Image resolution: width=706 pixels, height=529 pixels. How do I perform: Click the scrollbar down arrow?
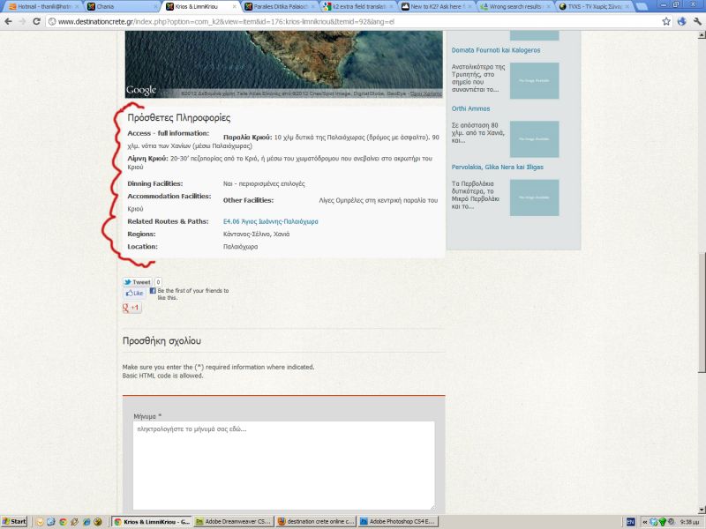pyautogui.click(x=702, y=510)
